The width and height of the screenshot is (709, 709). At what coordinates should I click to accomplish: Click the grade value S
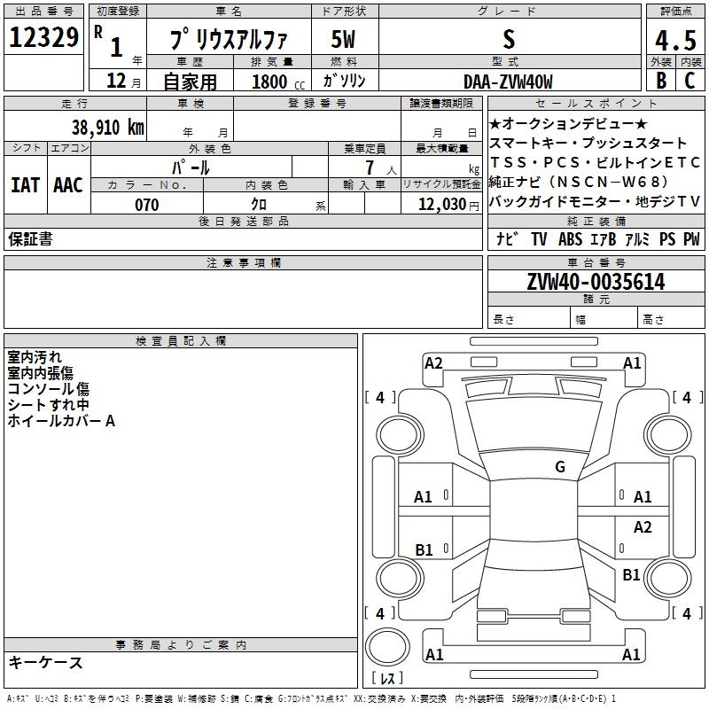click(x=509, y=39)
